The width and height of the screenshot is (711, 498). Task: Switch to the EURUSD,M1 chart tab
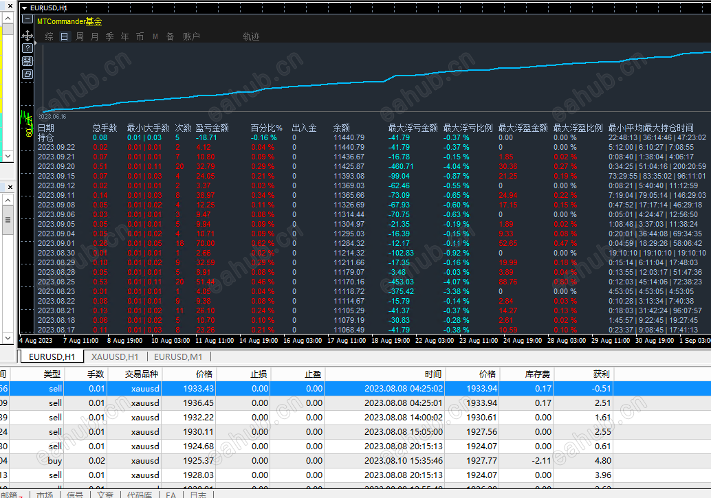178,356
